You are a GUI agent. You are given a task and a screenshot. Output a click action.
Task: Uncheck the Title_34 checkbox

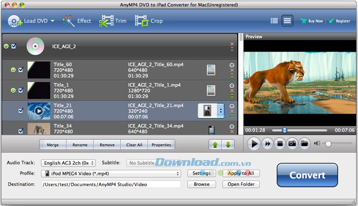click(x=21, y=131)
